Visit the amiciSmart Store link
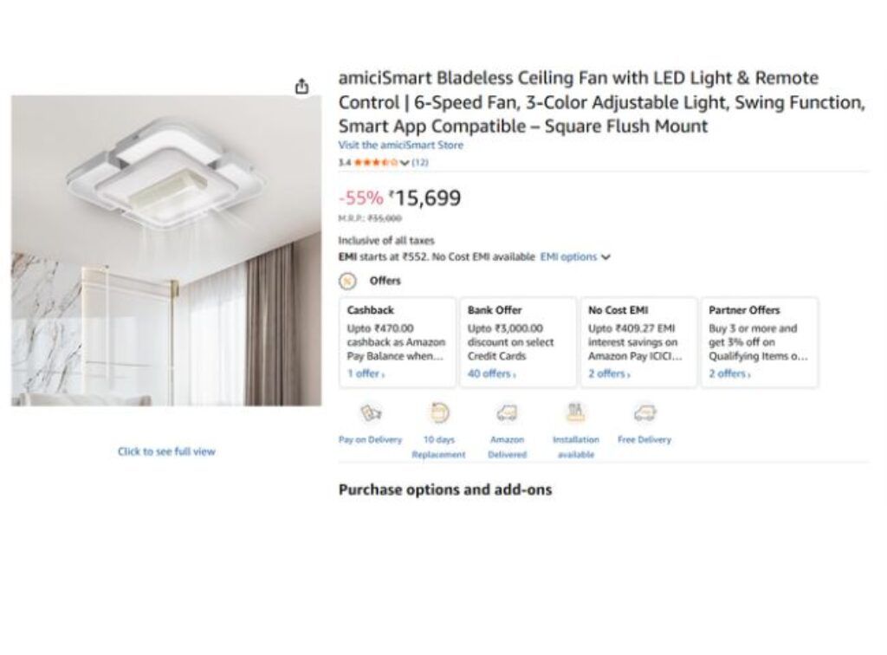The height and width of the screenshot is (655, 887). coord(400,146)
